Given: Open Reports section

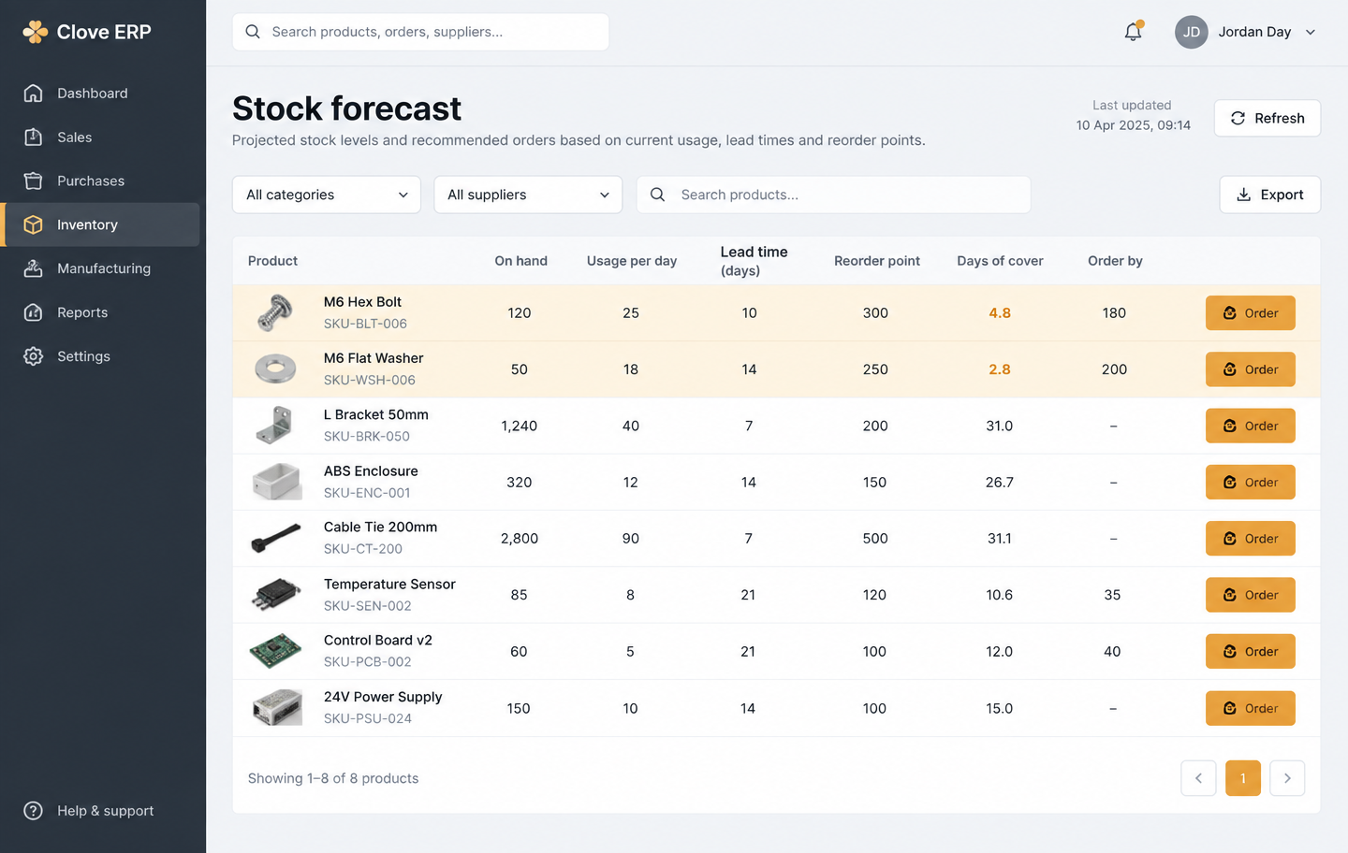Looking at the screenshot, I should [101, 312].
